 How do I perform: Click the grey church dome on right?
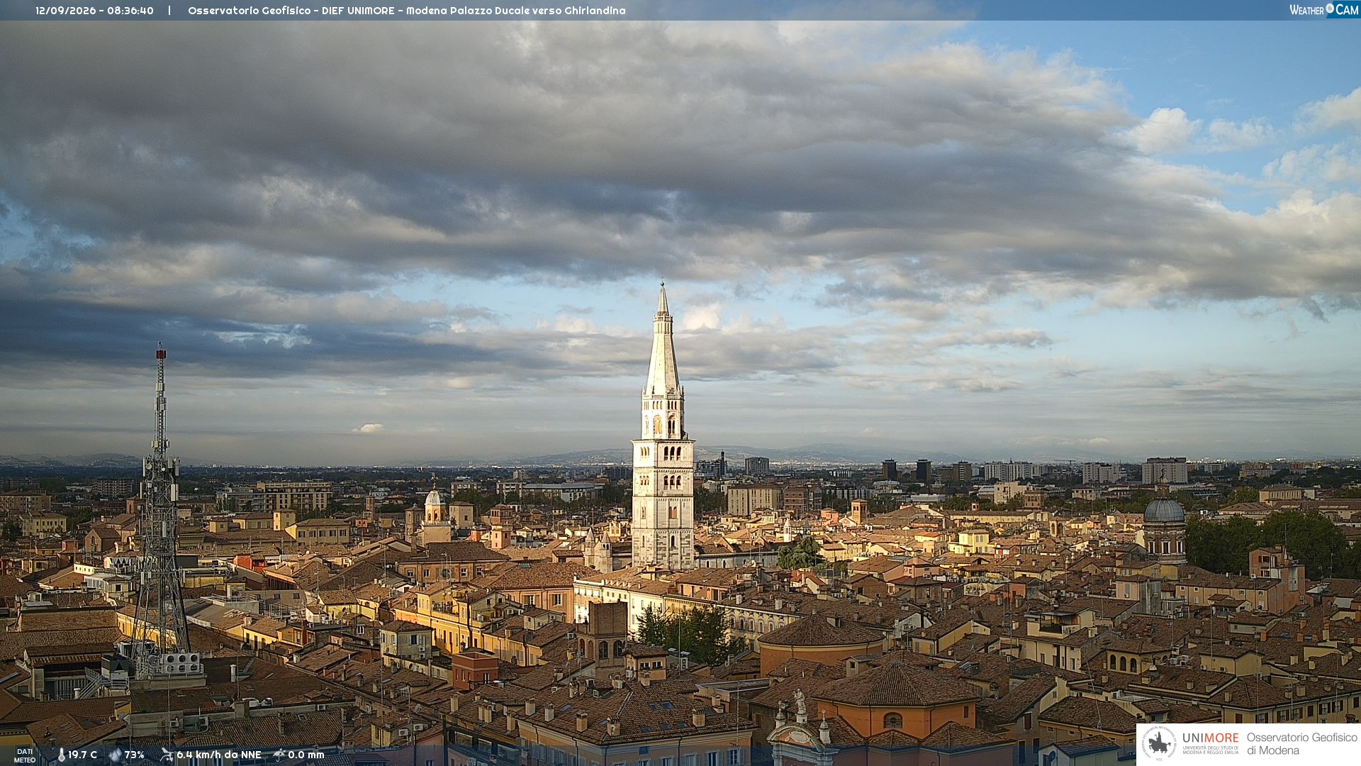[x=1164, y=510]
